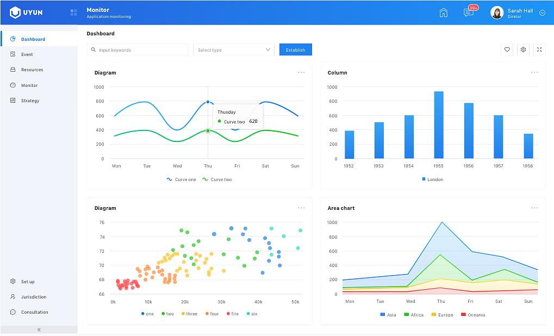The image size is (554, 336).
Task: Toggle the London legend in Column chart
Action: pos(432,179)
